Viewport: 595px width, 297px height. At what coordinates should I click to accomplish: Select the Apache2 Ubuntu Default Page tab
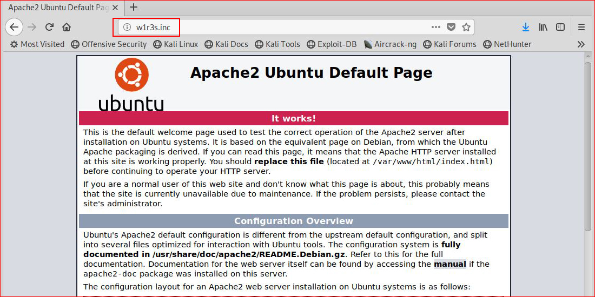[63, 8]
